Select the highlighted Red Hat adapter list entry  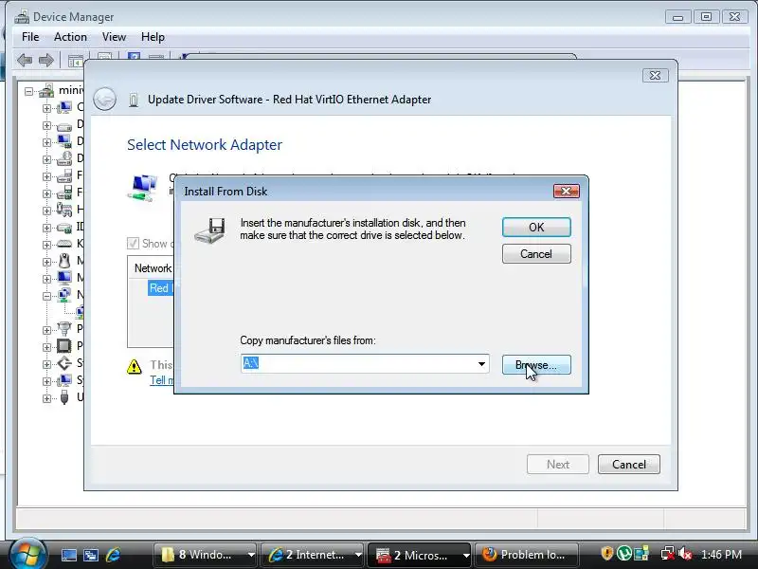tap(160, 288)
